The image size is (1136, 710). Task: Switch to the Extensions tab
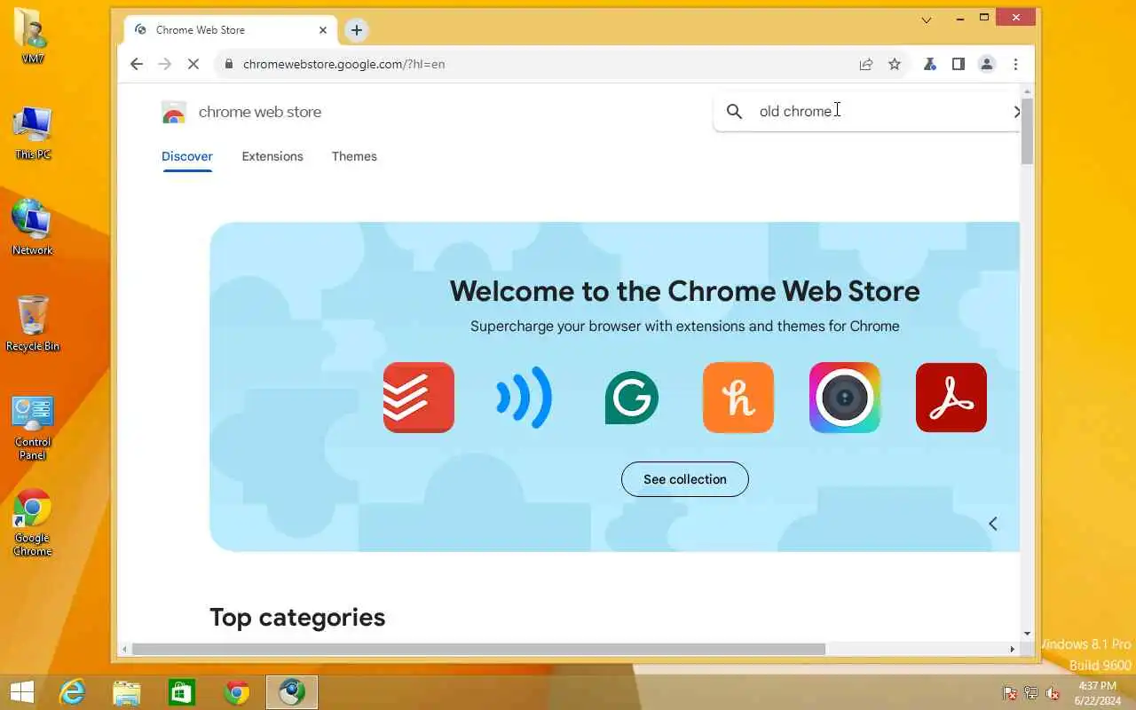coord(272,156)
